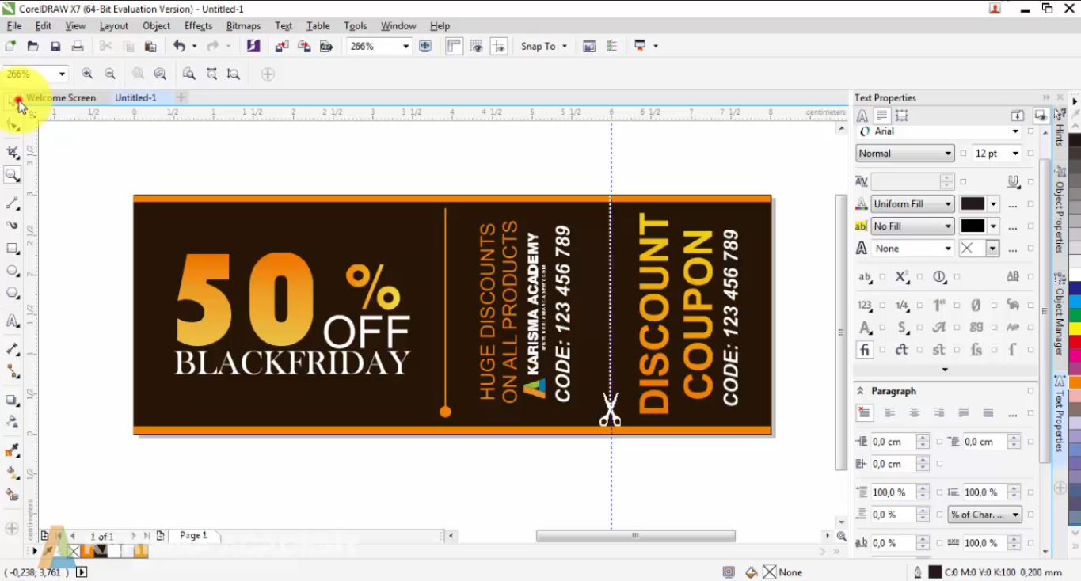This screenshot has height=581, width=1081.
Task: Click the Zoom In magnifier icon
Action: click(87, 74)
